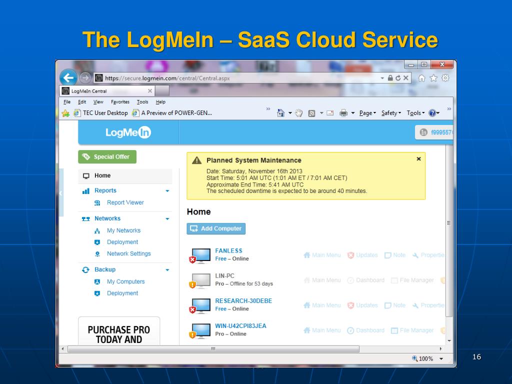The image size is (512, 384).
Task: Click the Add Computer button
Action: [216, 228]
